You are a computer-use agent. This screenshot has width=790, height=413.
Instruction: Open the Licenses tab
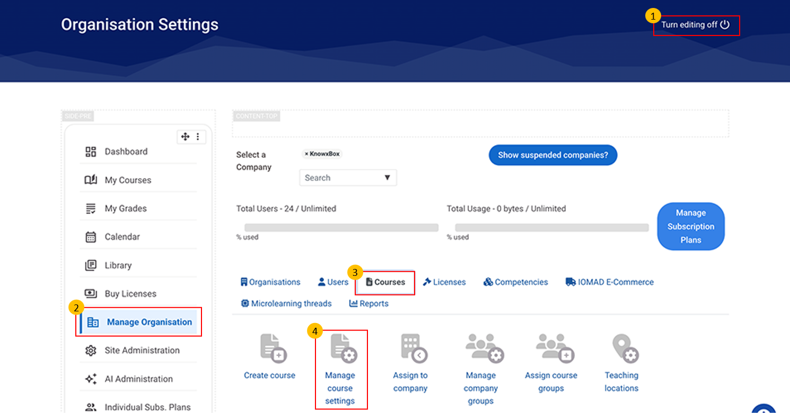point(444,282)
